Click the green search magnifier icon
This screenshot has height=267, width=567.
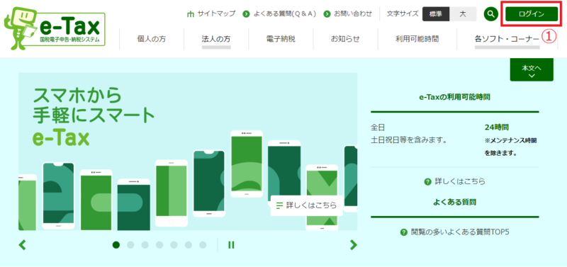pyautogui.click(x=490, y=14)
